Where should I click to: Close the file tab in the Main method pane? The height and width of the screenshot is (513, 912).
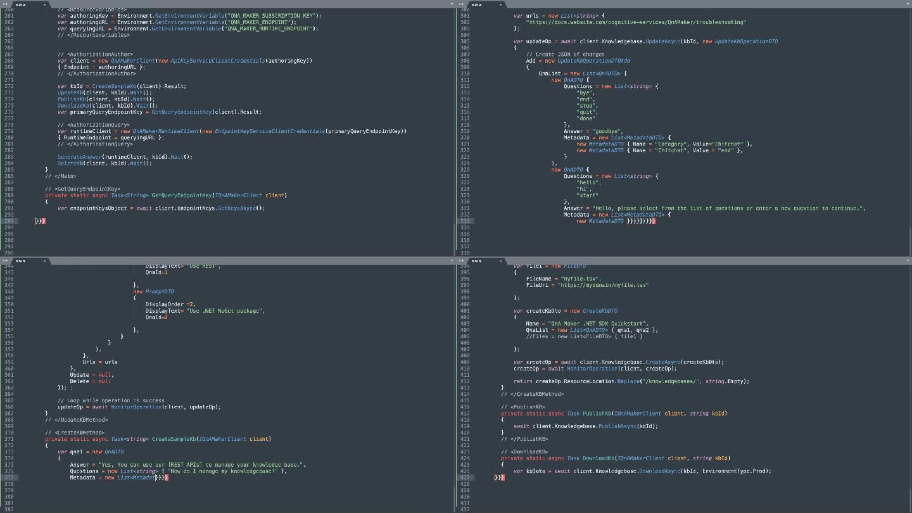44,4
